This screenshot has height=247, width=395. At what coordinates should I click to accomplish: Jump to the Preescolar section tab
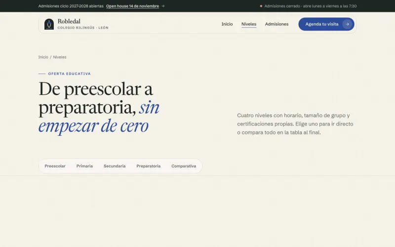click(x=55, y=166)
